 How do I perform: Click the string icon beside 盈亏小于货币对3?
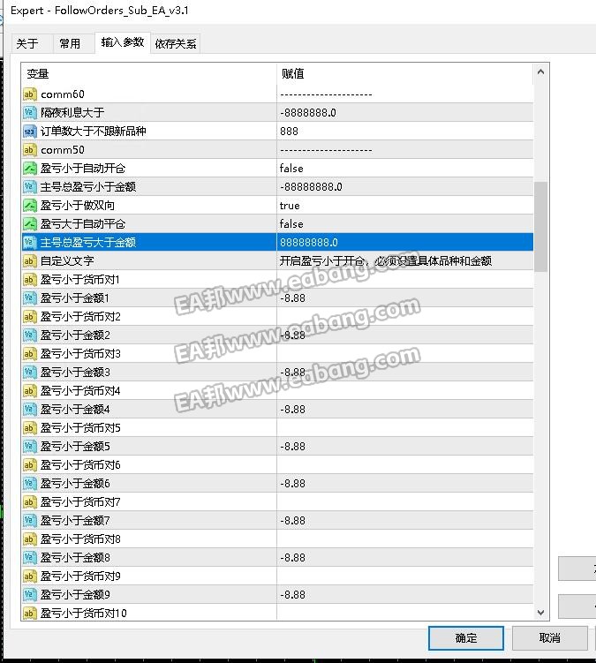30,354
